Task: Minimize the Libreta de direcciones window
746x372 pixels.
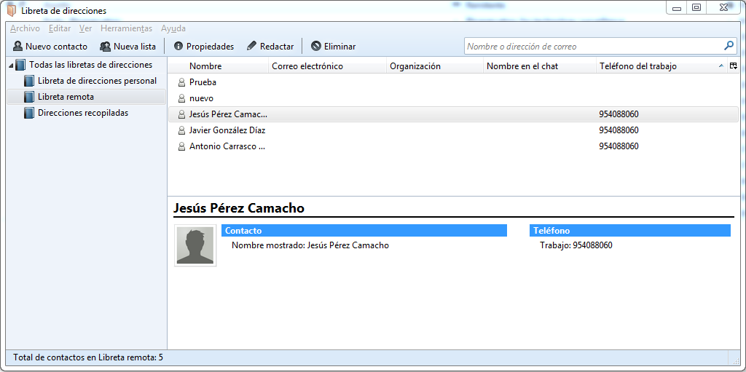Action: (676, 7)
